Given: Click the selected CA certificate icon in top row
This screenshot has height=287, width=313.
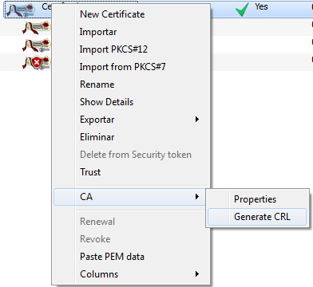Looking at the screenshot, I should click(21, 10).
